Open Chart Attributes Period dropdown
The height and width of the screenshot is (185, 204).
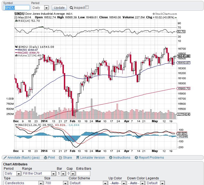[x=12, y=173]
